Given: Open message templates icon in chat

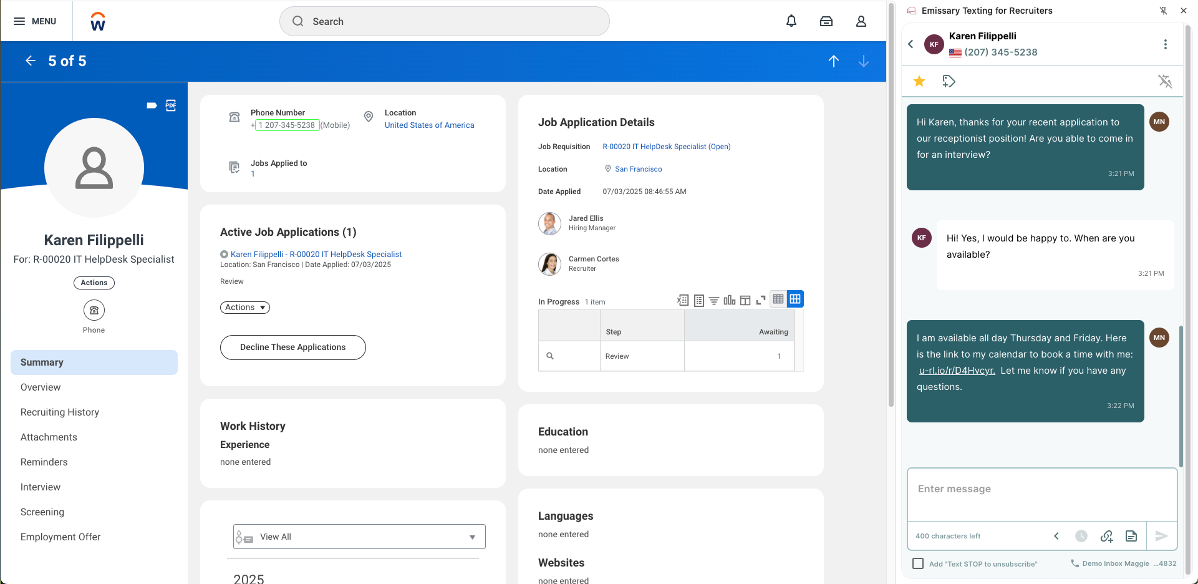Looking at the screenshot, I should (1131, 536).
